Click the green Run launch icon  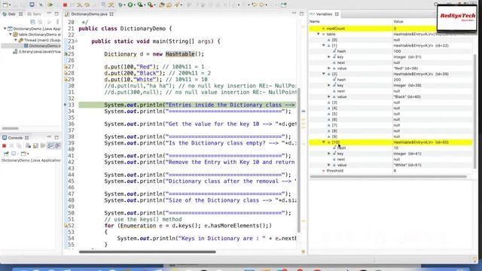[x=130, y=5]
